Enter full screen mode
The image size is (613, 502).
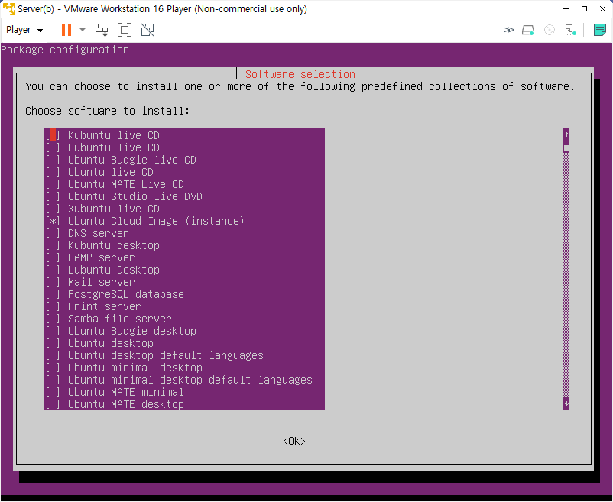point(125,30)
